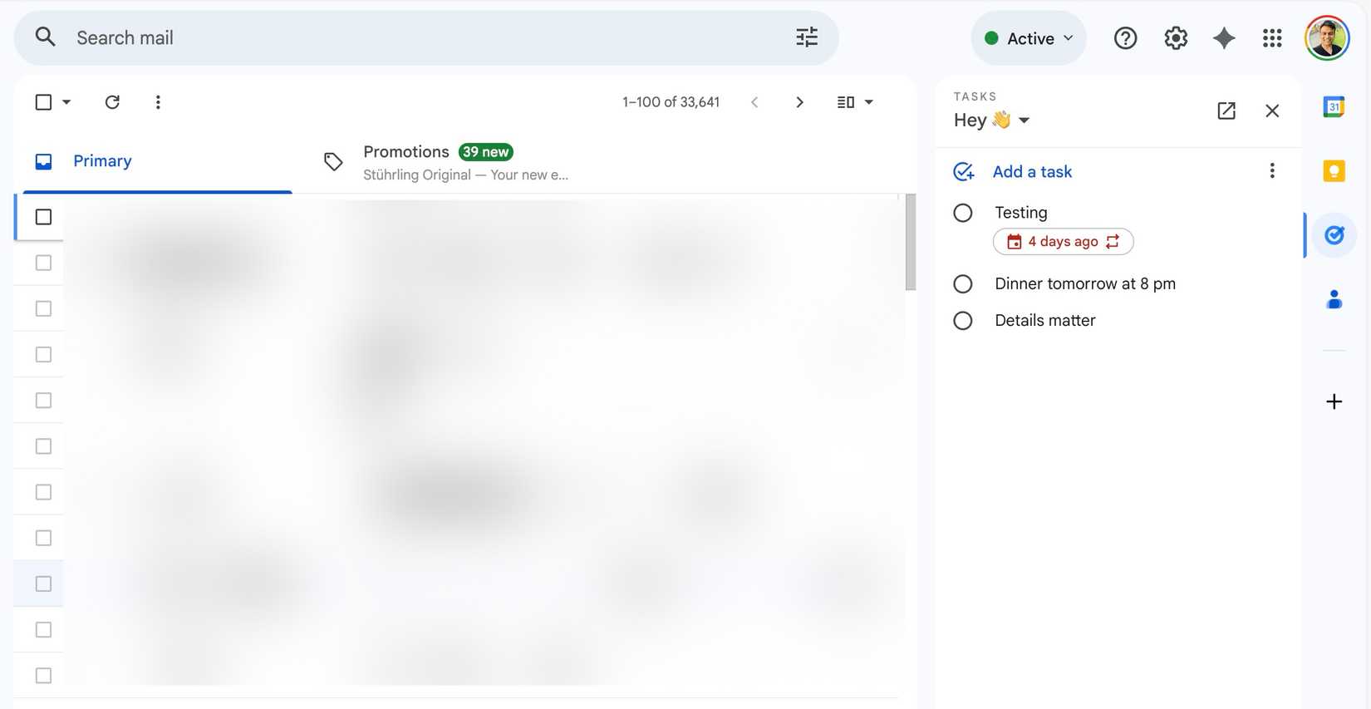Image resolution: width=1371 pixels, height=709 pixels.
Task: Open the Gemini sparkle icon
Action: (1224, 38)
